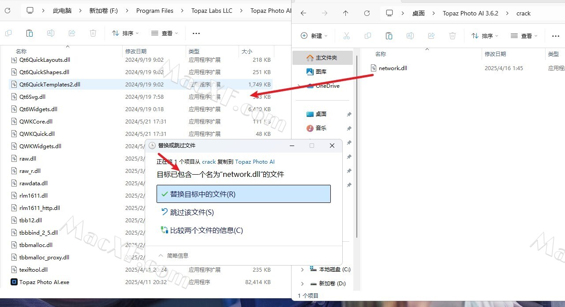Open the 查看 view dropdown in left window
The image size is (565, 307).
pyautogui.click(x=165, y=33)
